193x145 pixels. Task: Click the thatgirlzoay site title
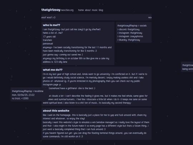pos(51,10)
